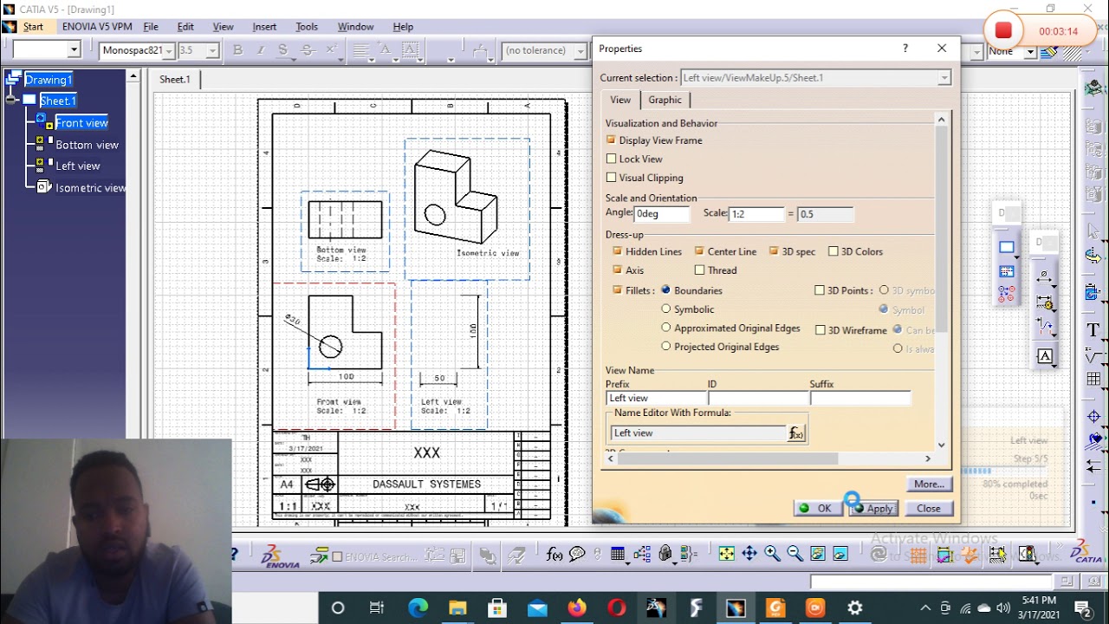Click the Fit All In view icon
Screen dimensions: 1109x624
pos(726,555)
